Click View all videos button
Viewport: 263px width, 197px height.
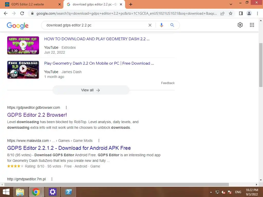(x=91, y=90)
